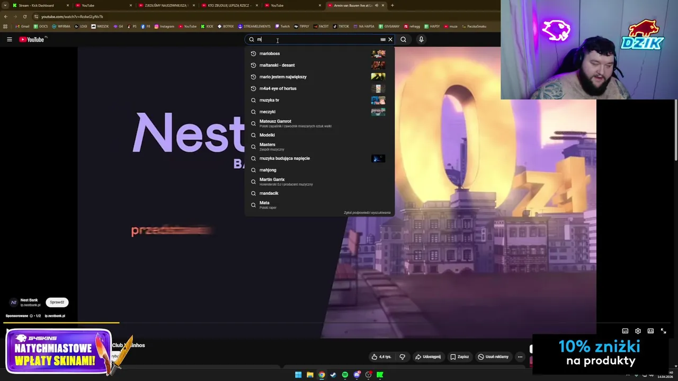Open the muzyka budująca napięcie thumbnail
Screen dimensions: 678x381
378,158
